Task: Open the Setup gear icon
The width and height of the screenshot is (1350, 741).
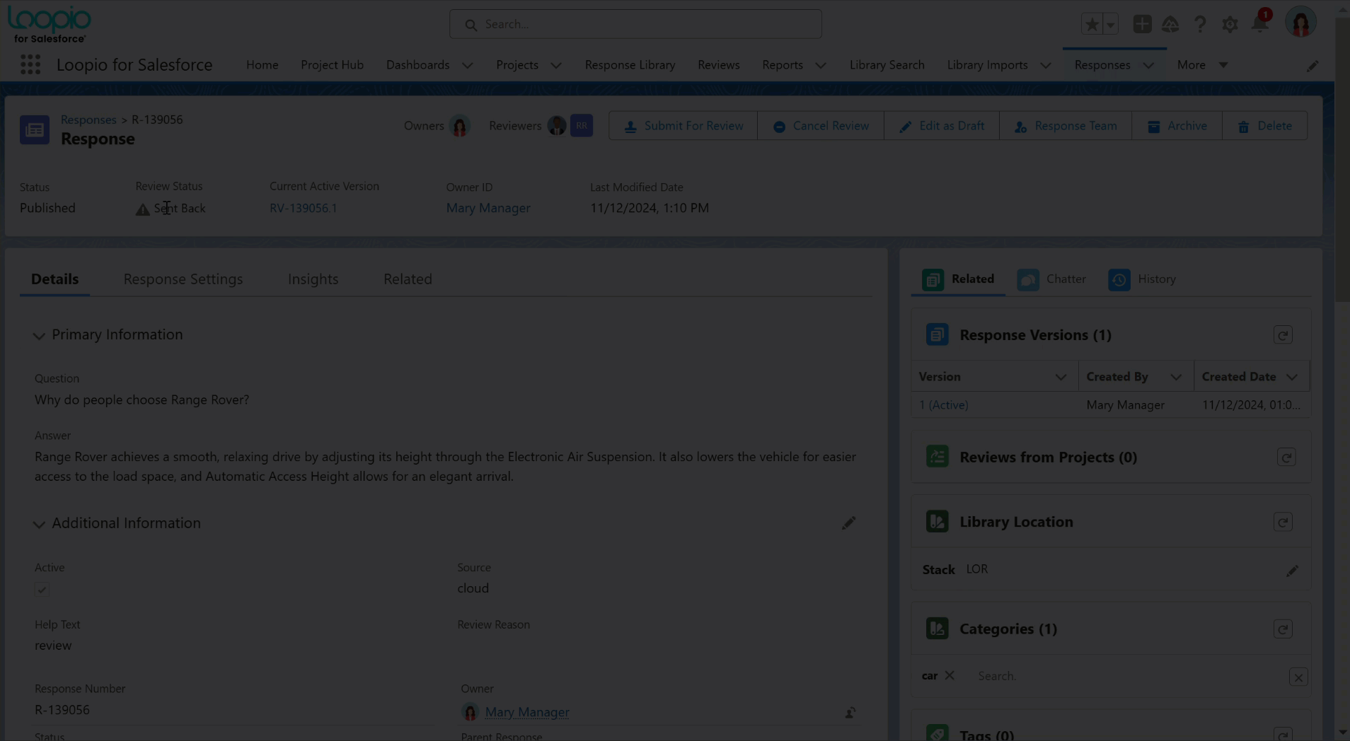Action: click(1230, 24)
